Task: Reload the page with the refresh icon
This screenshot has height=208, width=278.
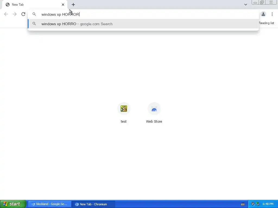Action: [23, 14]
